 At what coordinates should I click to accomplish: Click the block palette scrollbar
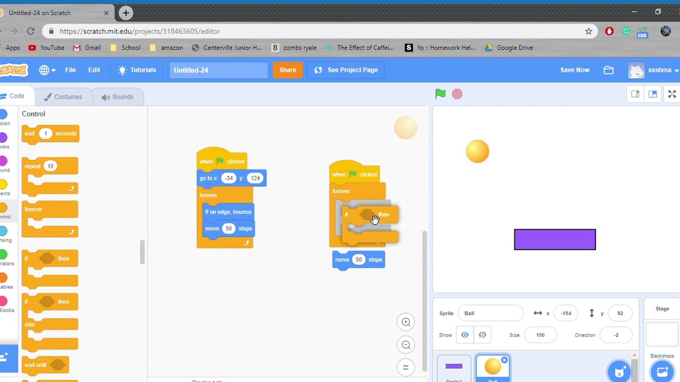[142, 252]
